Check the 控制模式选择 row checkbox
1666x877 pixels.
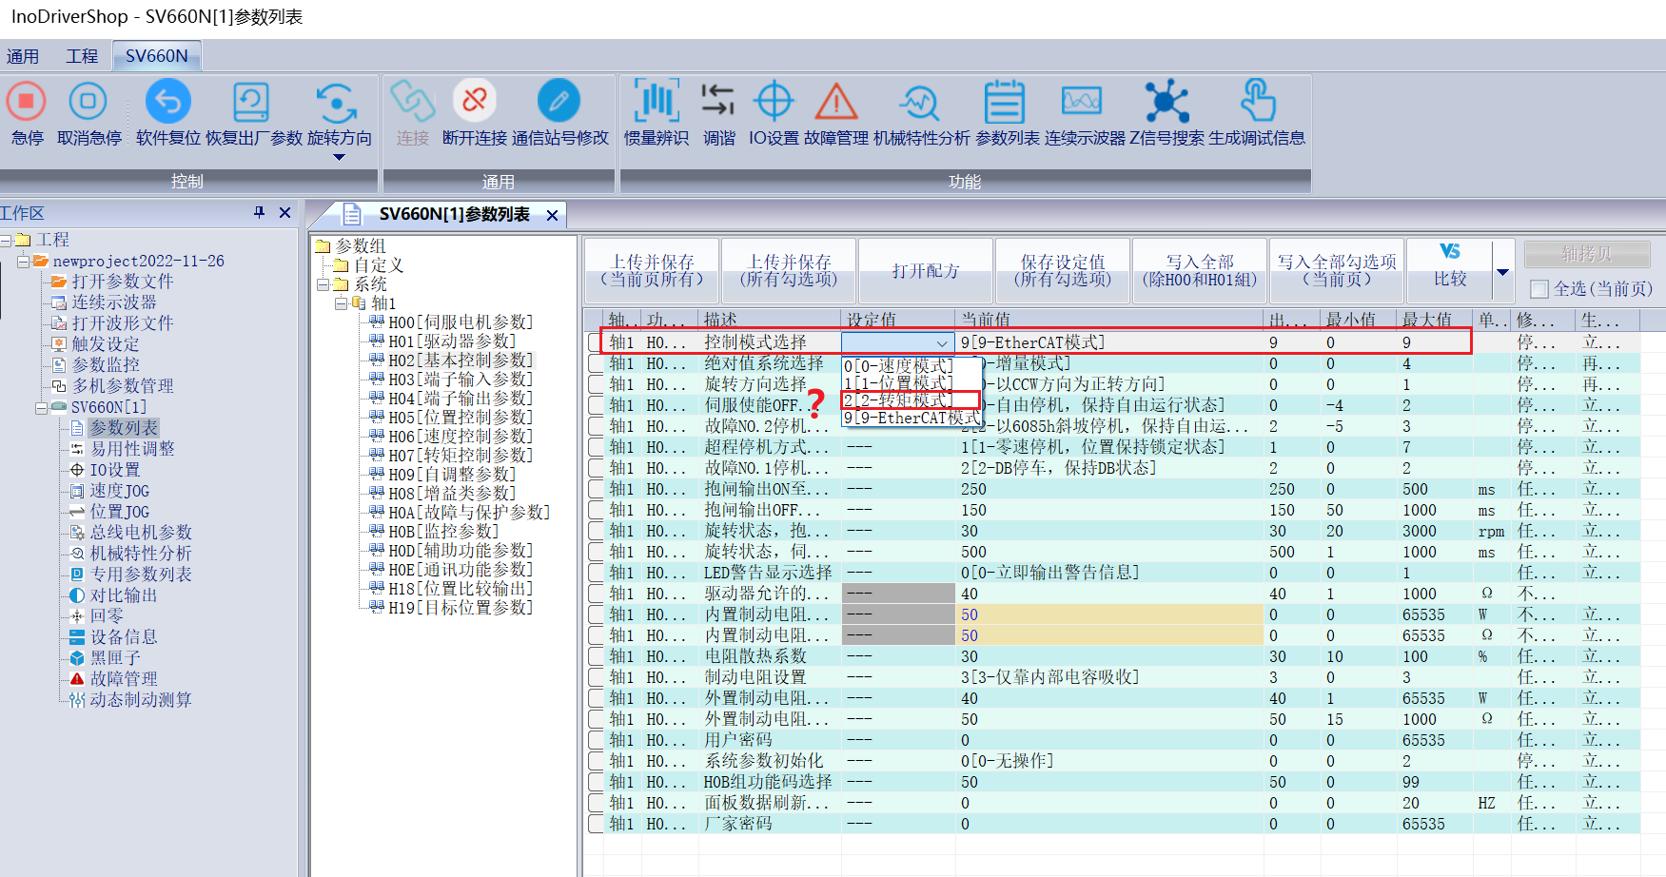596,342
